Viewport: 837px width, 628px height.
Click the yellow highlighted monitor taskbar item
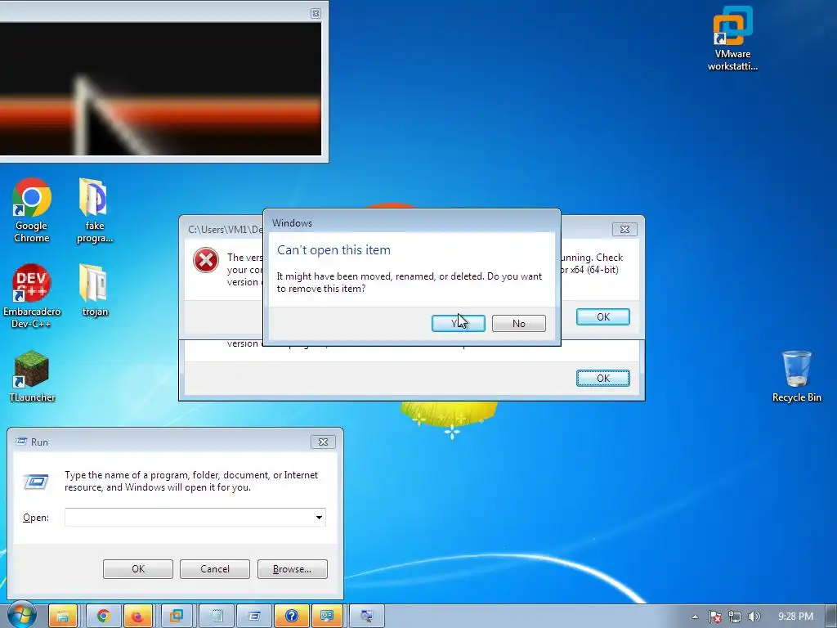tap(327, 617)
